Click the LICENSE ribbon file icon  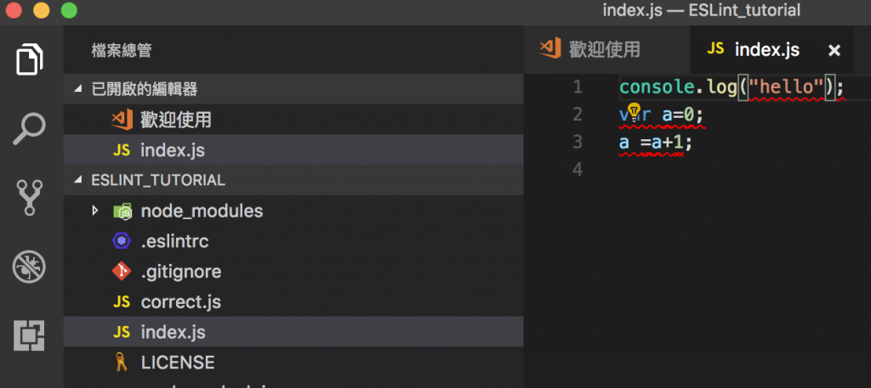coord(121,363)
